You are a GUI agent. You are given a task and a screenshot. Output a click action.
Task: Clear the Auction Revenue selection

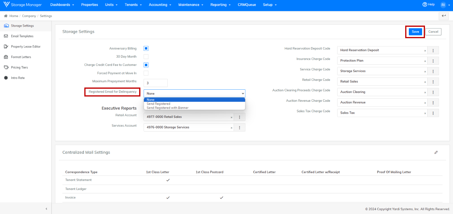click(x=425, y=103)
